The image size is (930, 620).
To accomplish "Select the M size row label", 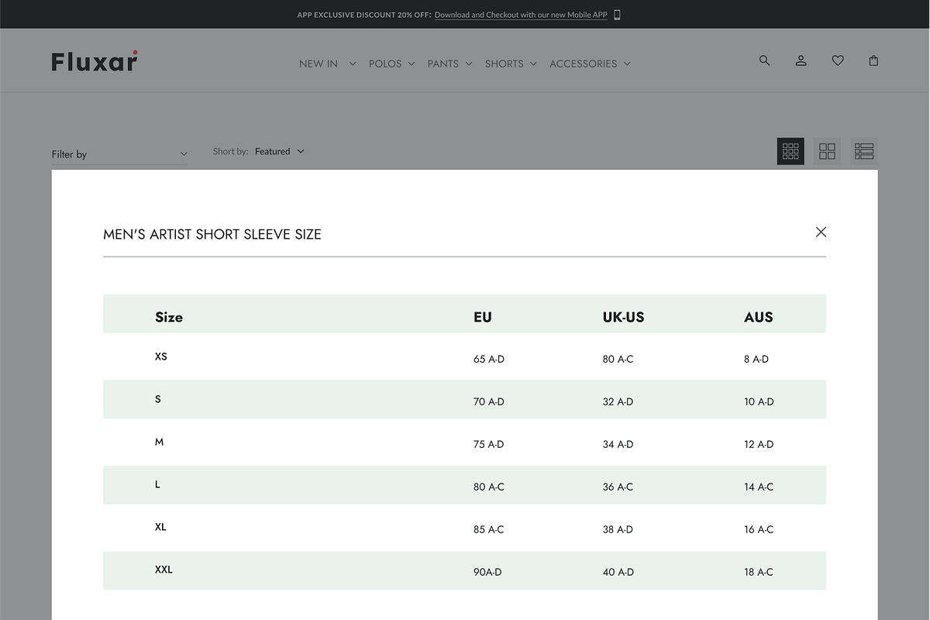I will (x=160, y=442).
